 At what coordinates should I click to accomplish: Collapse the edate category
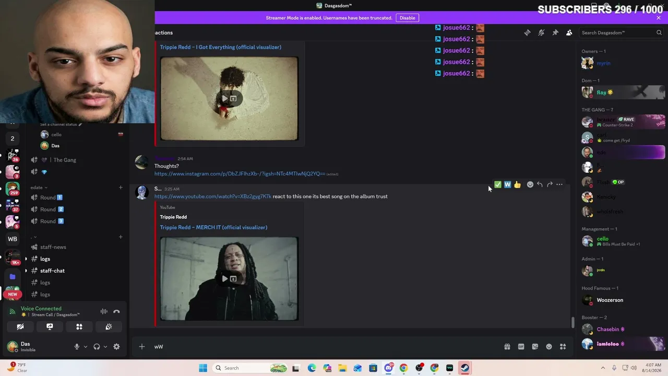click(39, 187)
